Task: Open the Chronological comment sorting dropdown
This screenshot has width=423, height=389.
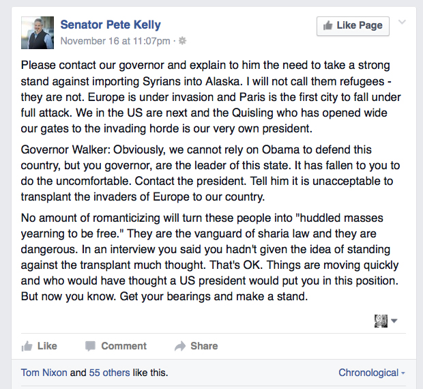Action: pyautogui.click(x=372, y=373)
